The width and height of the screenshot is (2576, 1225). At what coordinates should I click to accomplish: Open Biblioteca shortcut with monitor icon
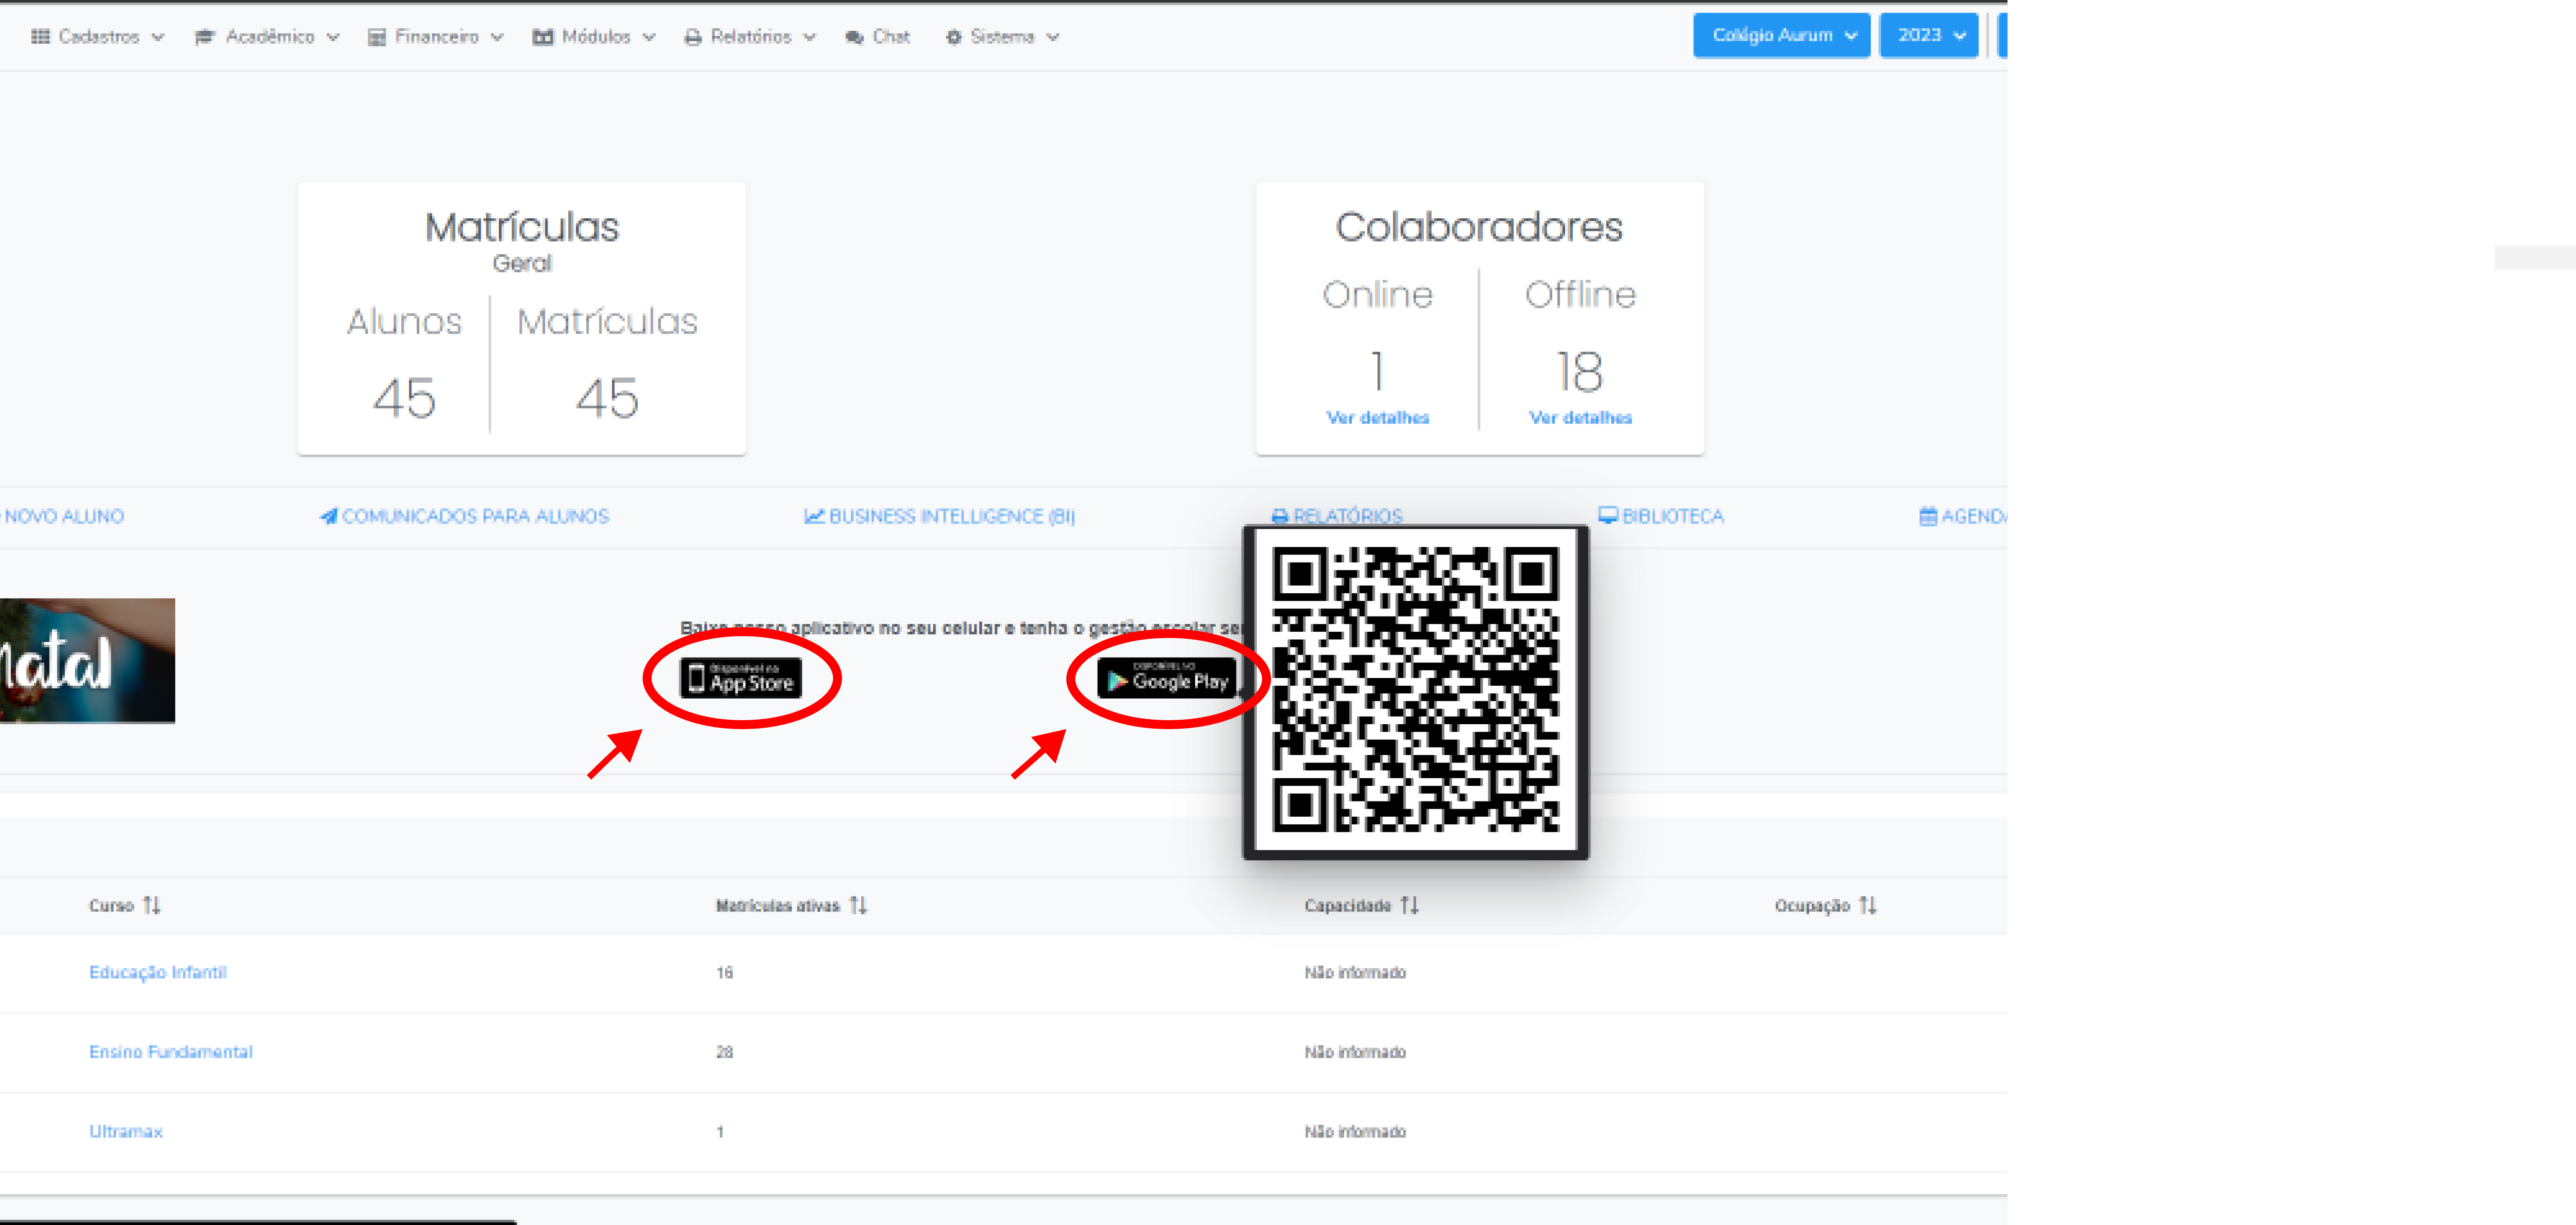[x=1661, y=516]
